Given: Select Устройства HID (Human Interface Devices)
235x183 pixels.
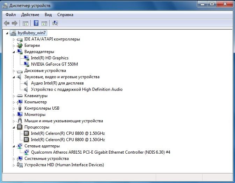Looking at the screenshot, I should tap(64, 165).
